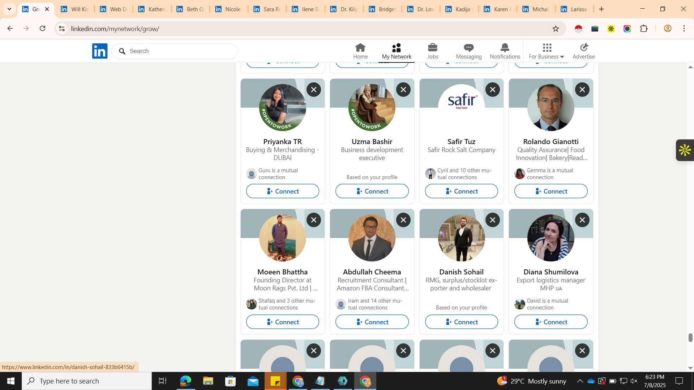Open Rolando Gianotti's profile photo

point(551,108)
